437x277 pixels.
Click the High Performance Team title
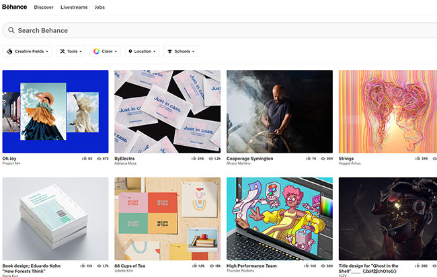click(x=251, y=266)
